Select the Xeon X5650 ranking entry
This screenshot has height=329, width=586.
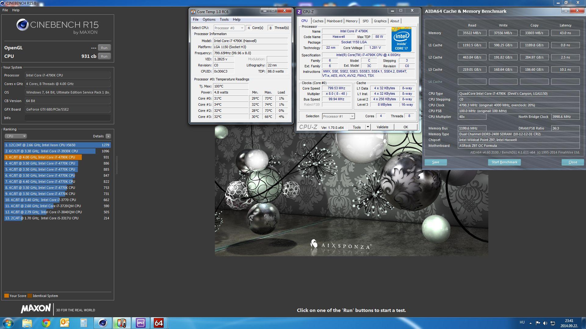coord(57,145)
